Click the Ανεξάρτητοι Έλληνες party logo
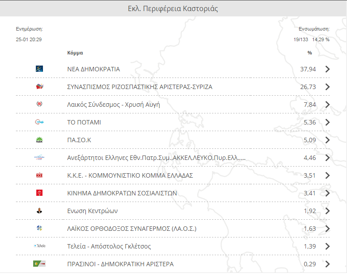The image size is (347, 276). [39, 158]
